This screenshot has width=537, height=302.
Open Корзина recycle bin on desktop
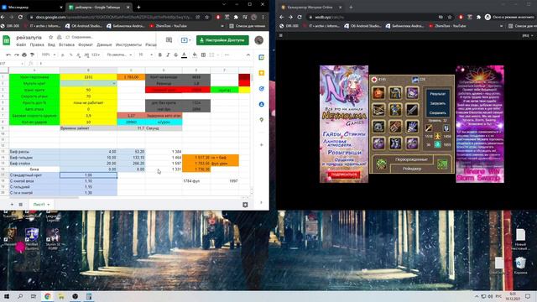click(x=520, y=265)
